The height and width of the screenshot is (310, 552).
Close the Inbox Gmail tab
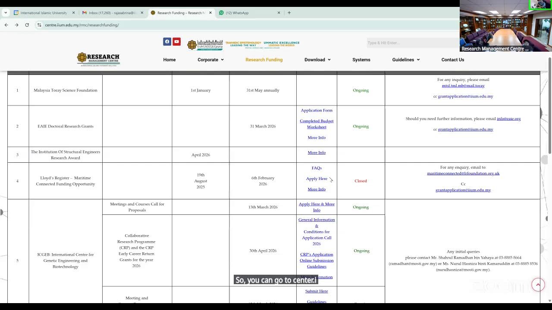(x=142, y=13)
